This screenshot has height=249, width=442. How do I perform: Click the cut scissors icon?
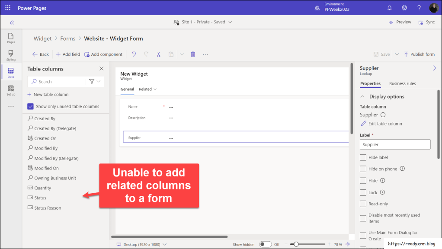pos(159,54)
